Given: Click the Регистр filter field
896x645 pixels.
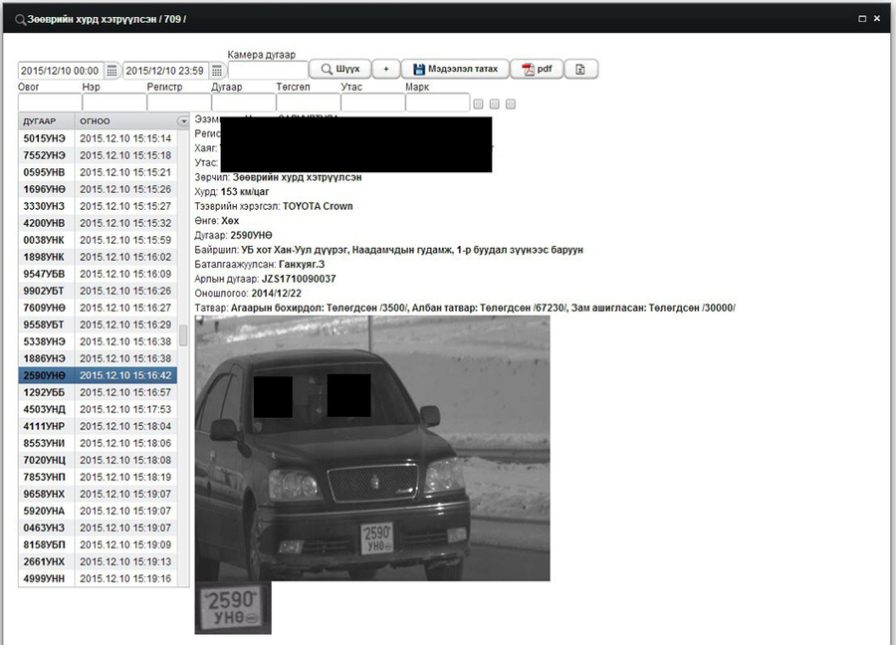Looking at the screenshot, I should (178, 103).
